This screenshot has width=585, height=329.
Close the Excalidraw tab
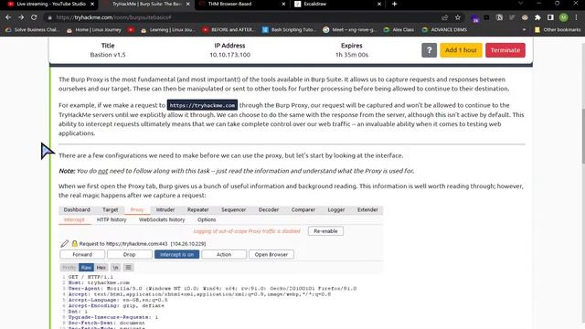(x=379, y=4)
